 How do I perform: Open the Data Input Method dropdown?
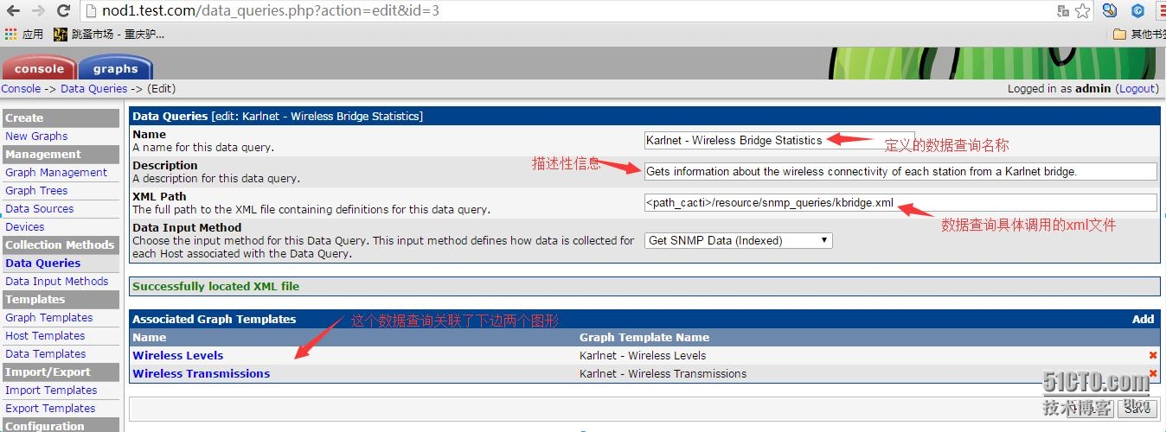coord(739,240)
